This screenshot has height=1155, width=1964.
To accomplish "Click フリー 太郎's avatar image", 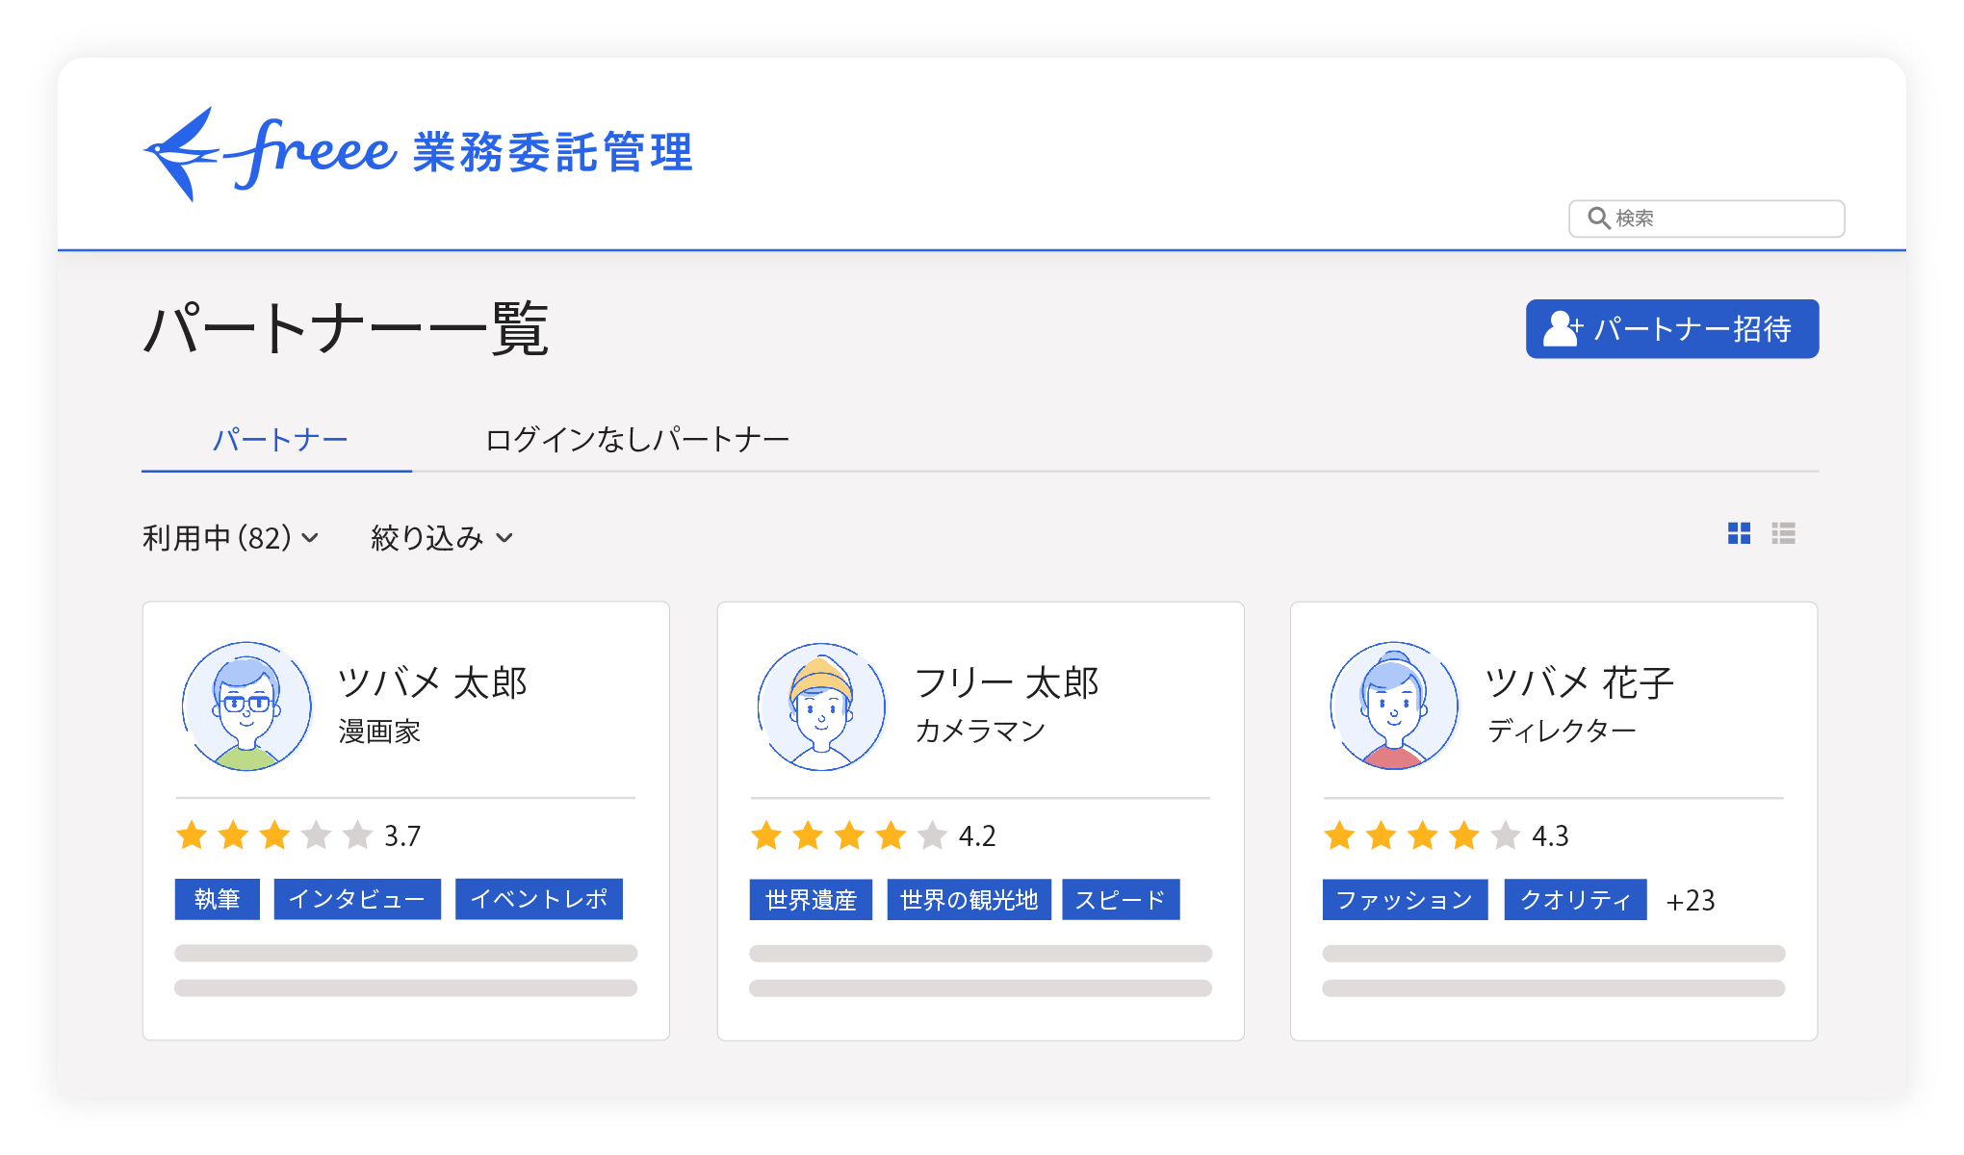I will click(821, 706).
